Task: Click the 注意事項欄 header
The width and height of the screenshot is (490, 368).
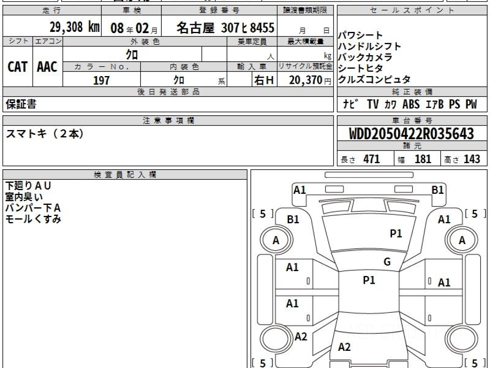Action: [168, 121]
